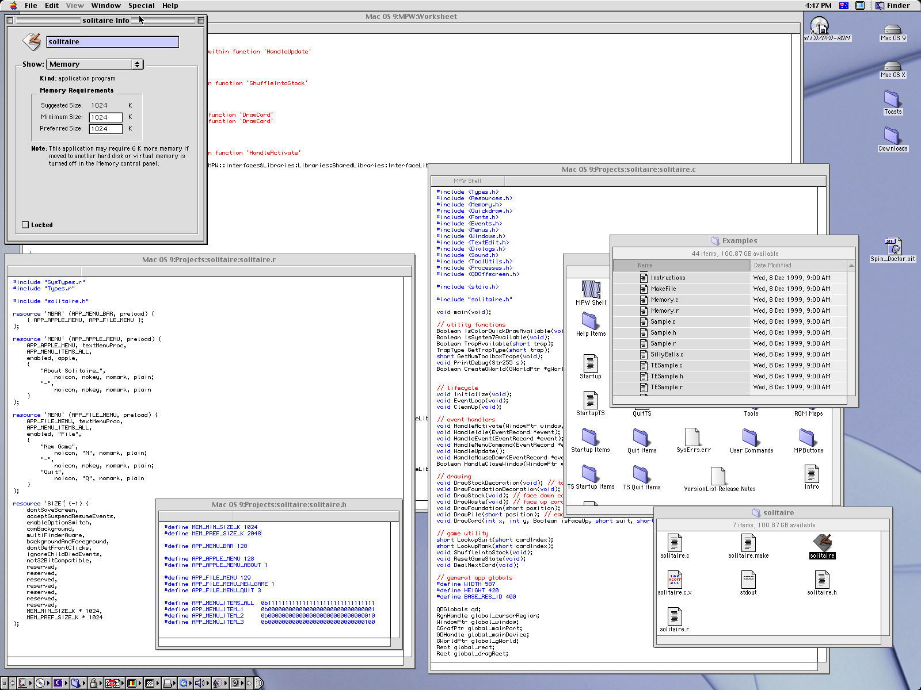Open the Window menu
Screen dimensions: 921x690
(106, 5)
